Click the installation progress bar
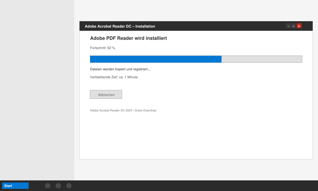318x191 pixels. (196, 59)
